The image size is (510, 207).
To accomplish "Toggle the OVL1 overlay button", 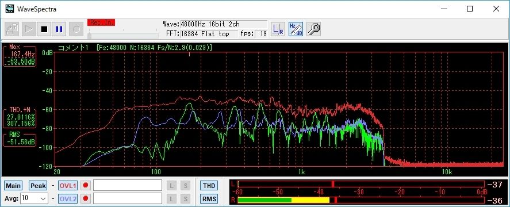I will click(x=68, y=186).
